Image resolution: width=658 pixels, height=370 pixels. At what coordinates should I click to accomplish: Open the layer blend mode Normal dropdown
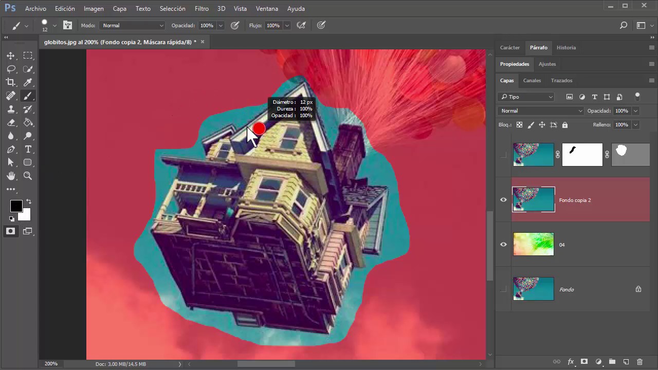541,111
